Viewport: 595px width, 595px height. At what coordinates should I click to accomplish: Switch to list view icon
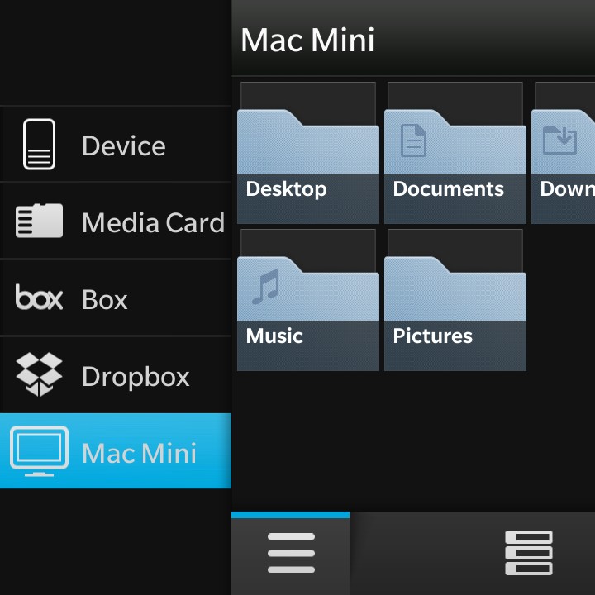click(x=529, y=553)
